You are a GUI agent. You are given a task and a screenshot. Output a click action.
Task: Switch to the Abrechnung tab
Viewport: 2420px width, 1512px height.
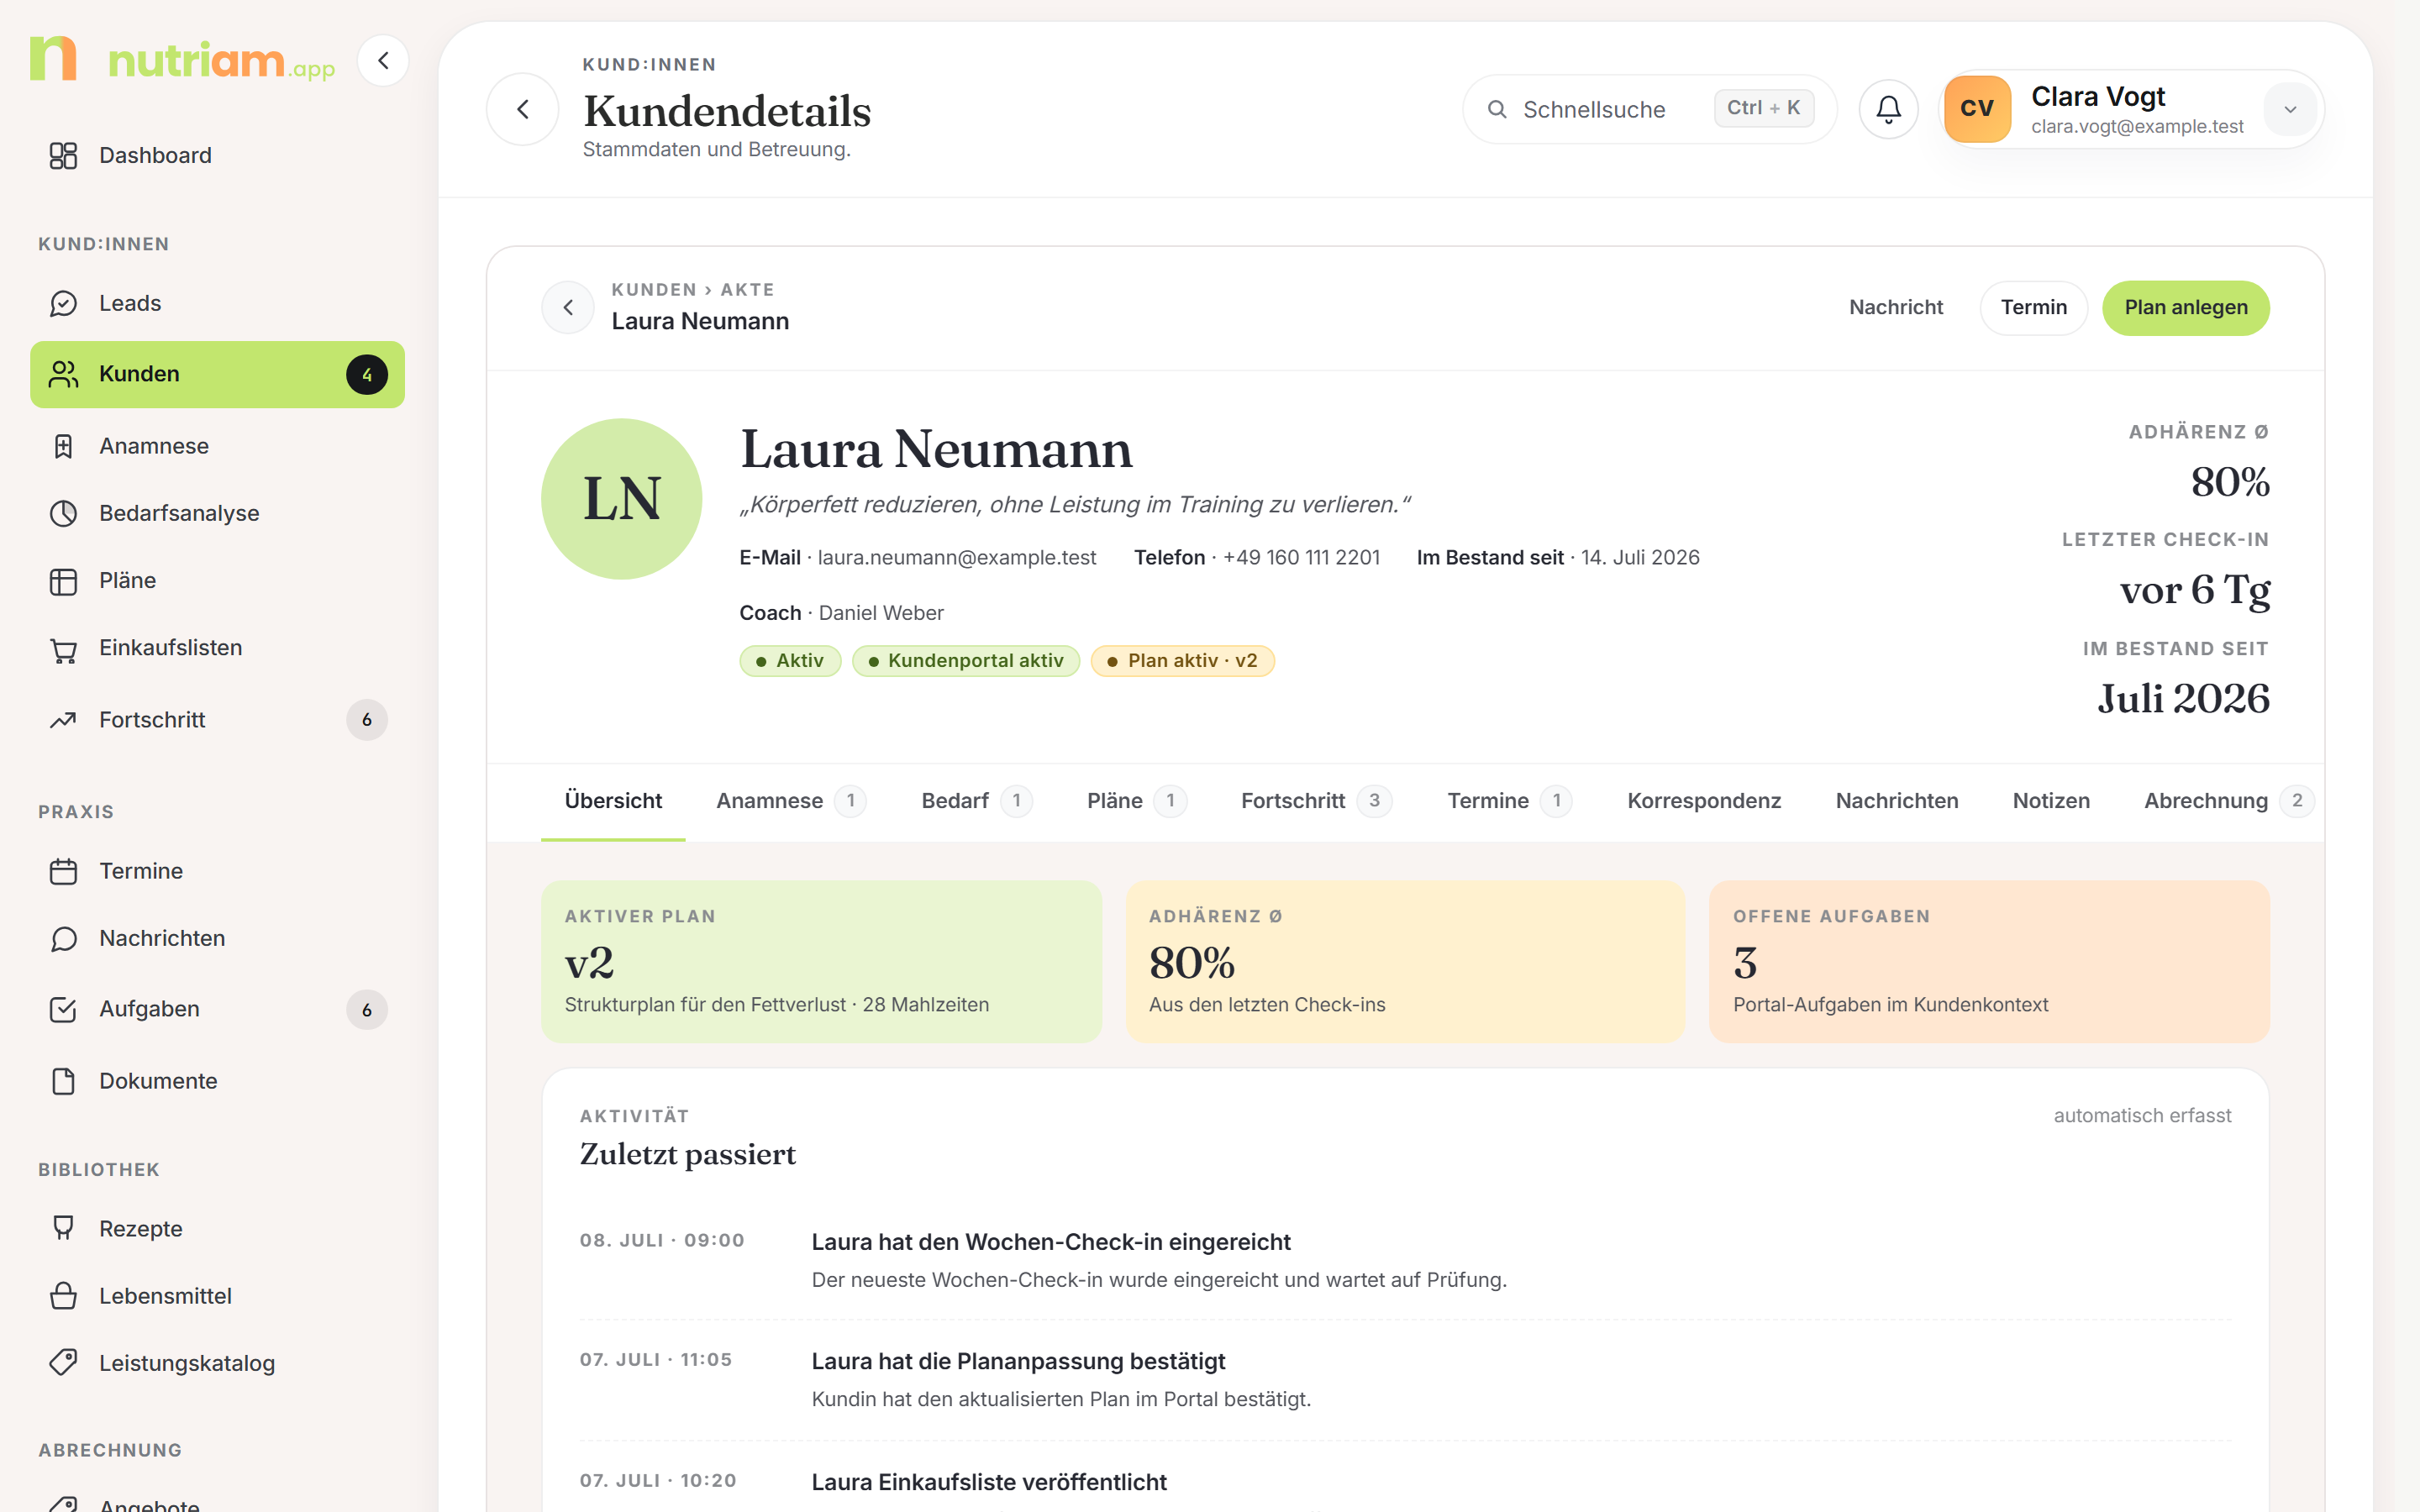2228,801
